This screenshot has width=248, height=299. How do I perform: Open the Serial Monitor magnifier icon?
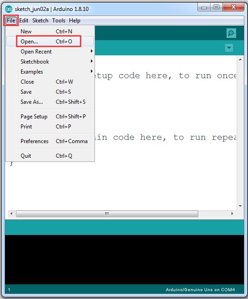coord(231,33)
